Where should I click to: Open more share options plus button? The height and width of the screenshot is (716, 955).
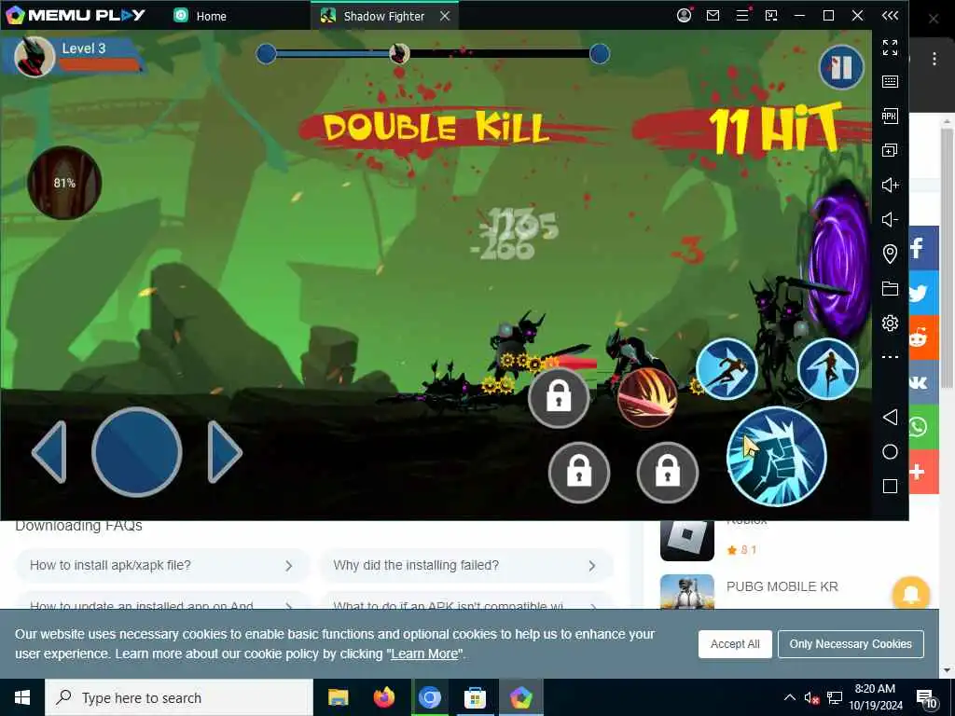point(923,472)
